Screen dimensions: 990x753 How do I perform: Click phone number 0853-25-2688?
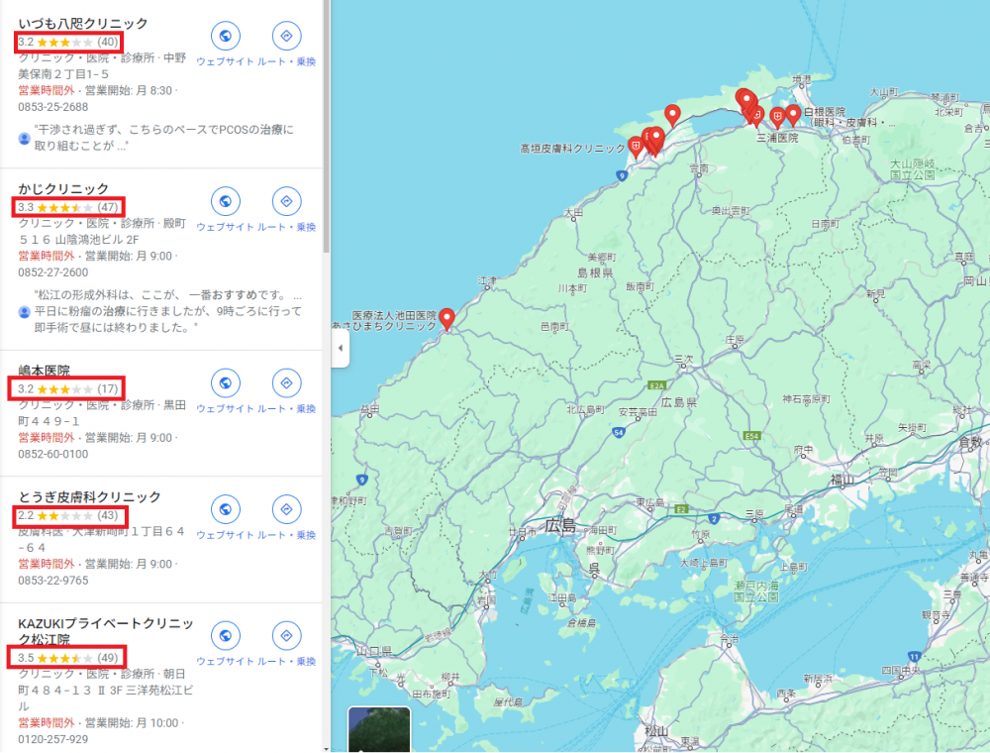(53, 107)
